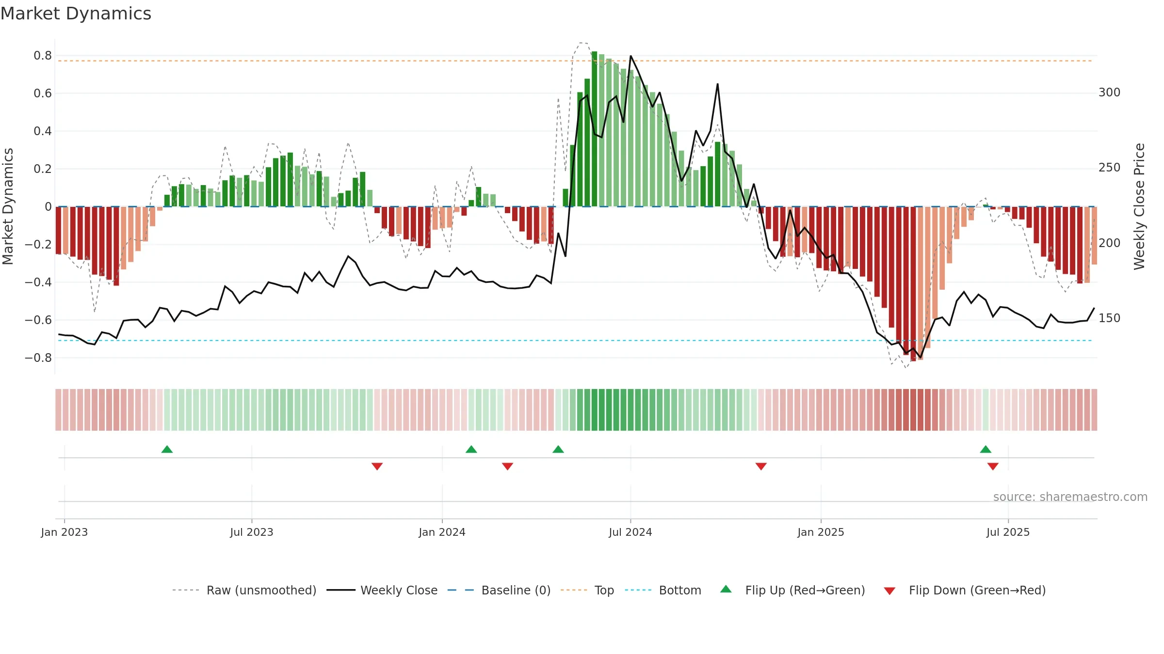Click the Jul 2023 axis label
The height and width of the screenshot is (654, 1164).
click(x=252, y=532)
